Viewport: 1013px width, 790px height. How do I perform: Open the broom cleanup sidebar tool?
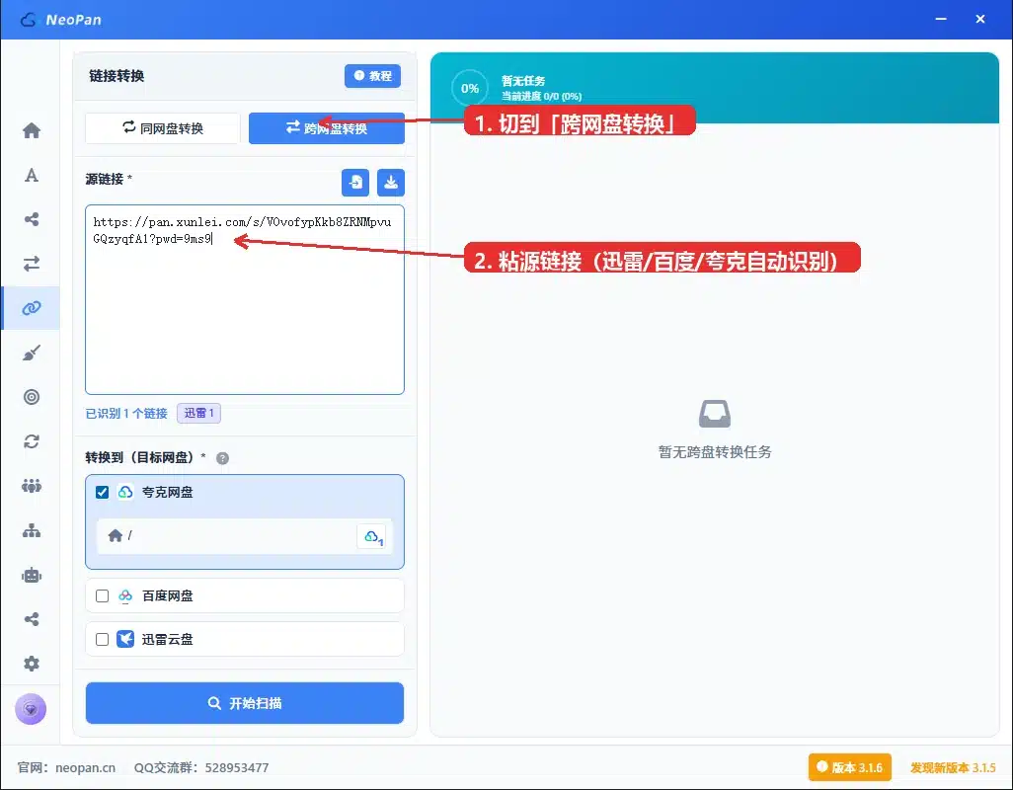(x=31, y=353)
